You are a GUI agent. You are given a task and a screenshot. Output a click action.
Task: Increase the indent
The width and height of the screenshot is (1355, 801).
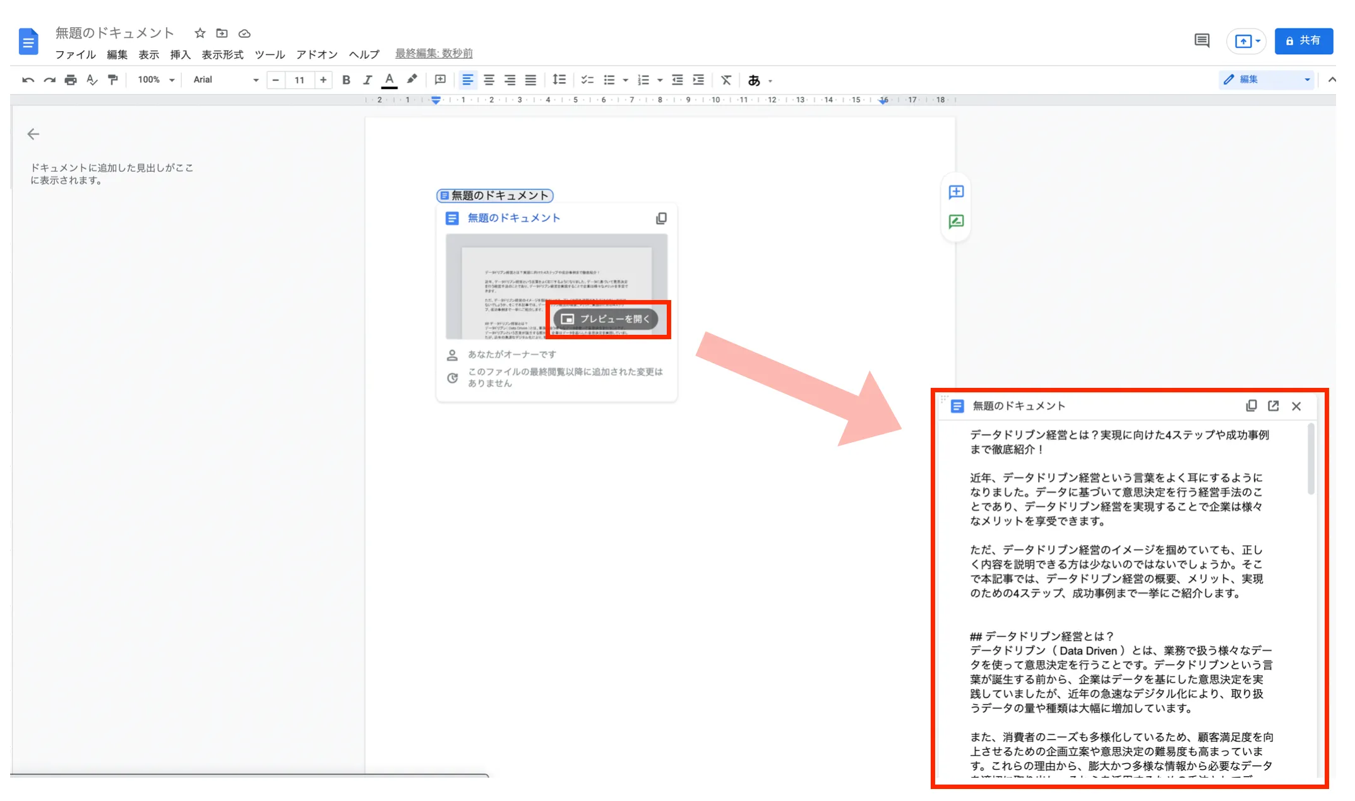[x=698, y=80]
